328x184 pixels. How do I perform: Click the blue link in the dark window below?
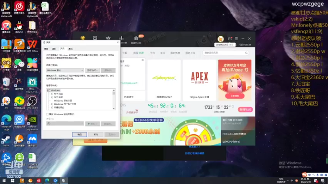[x=194, y=153]
